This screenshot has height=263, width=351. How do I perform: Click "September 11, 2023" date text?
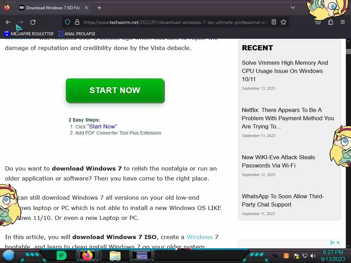258,214
